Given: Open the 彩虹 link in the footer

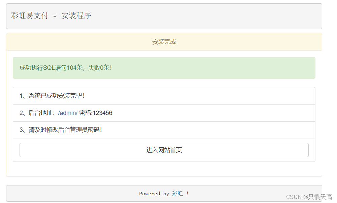Looking at the screenshot, I should coord(177,194).
